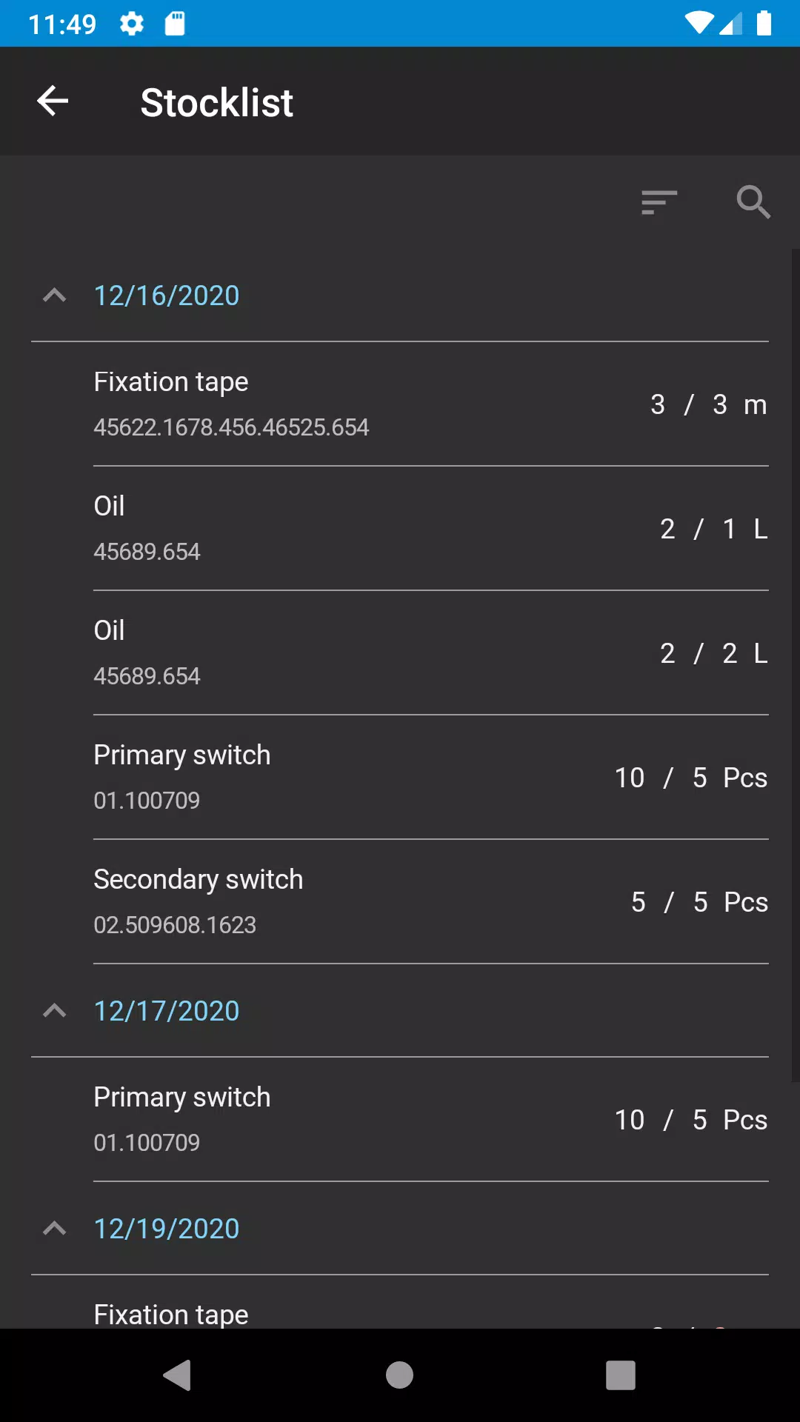Tap the Android home circle button
Image resolution: width=800 pixels, height=1422 pixels.
400,1375
